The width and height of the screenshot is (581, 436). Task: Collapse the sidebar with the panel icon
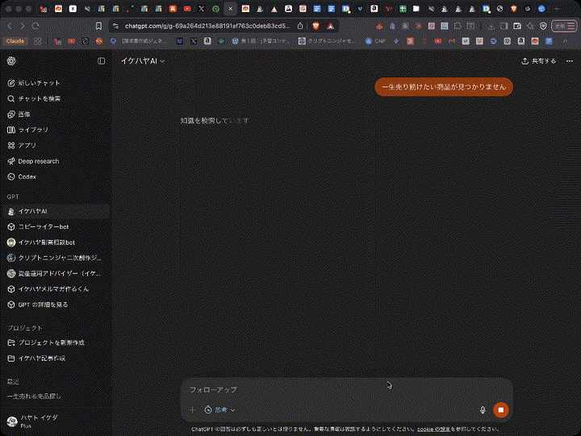pos(102,60)
